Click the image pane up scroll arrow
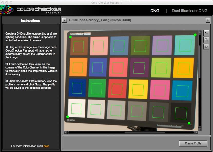213x152 pixels. point(200,32)
